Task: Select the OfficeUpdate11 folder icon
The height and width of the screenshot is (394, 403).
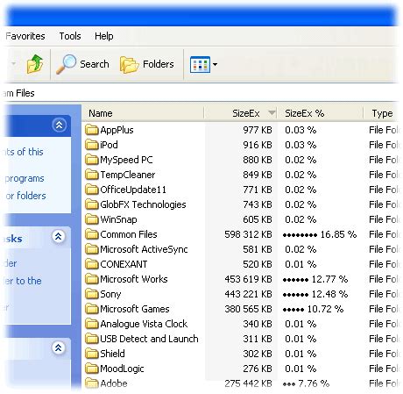Action: pos(92,190)
